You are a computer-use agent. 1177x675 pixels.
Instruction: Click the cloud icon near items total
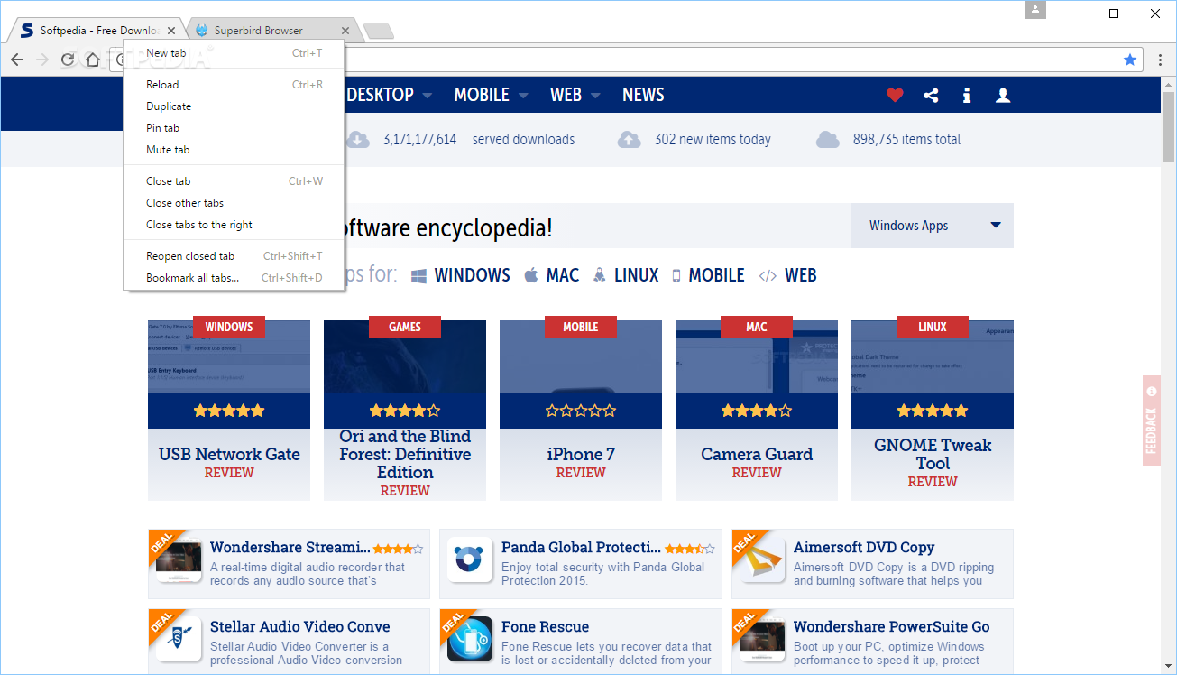tap(828, 139)
